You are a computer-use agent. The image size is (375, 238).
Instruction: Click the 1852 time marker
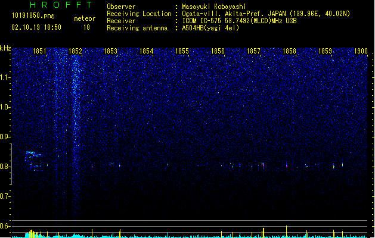point(75,51)
